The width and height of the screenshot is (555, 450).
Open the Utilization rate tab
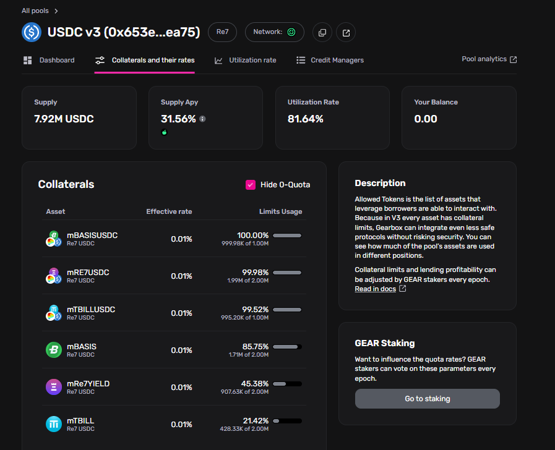coord(246,60)
